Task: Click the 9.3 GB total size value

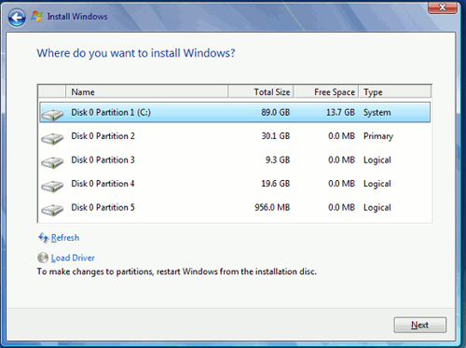Action: pyautogui.click(x=278, y=160)
